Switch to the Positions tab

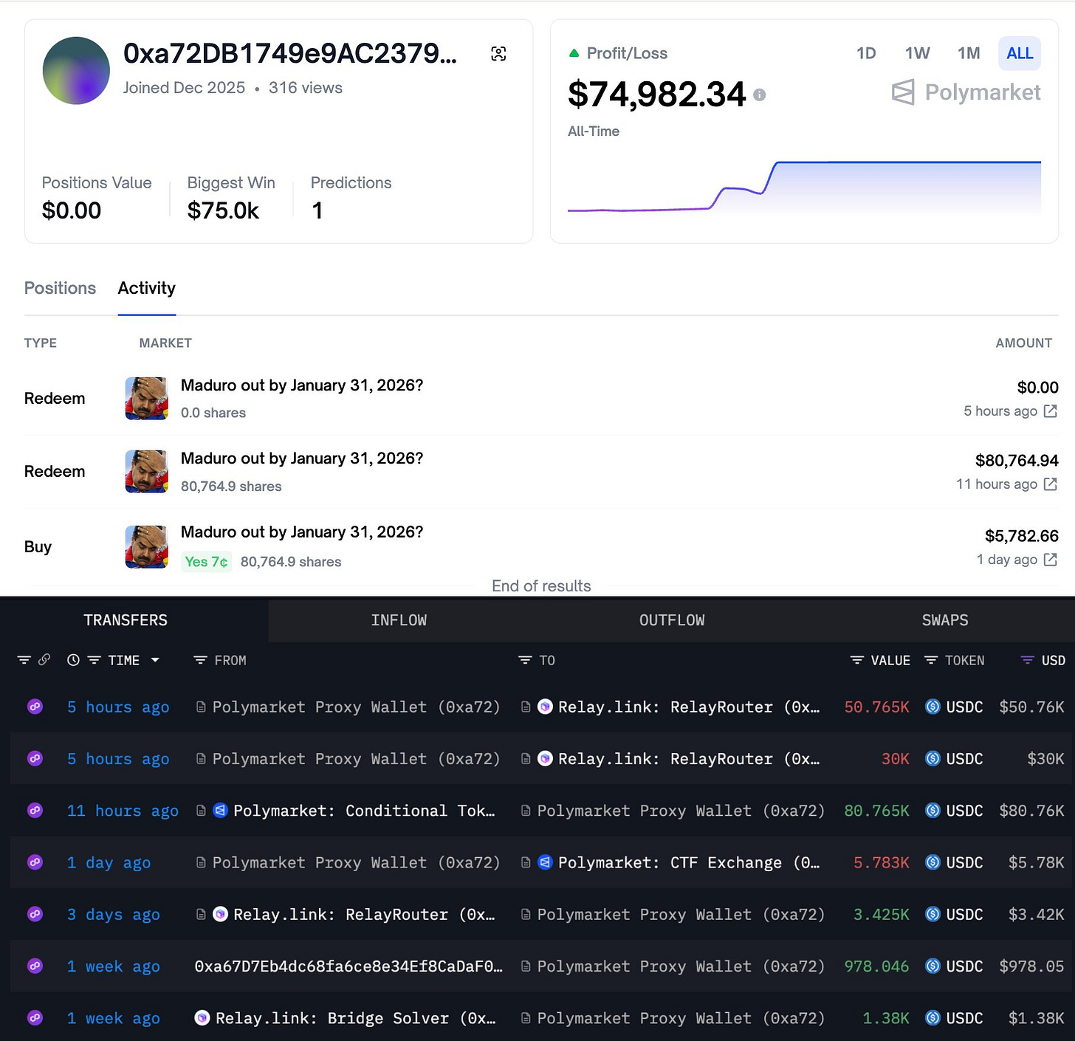tap(60, 288)
